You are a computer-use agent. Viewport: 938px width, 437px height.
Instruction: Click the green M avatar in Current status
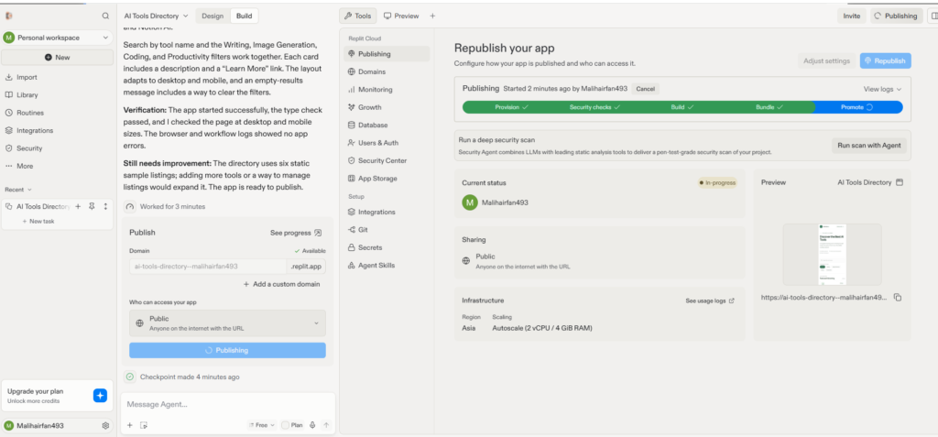(x=470, y=202)
